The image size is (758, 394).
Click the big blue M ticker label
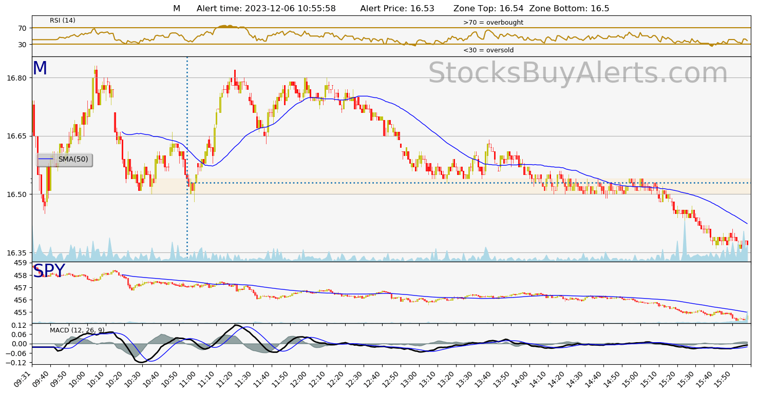40,69
